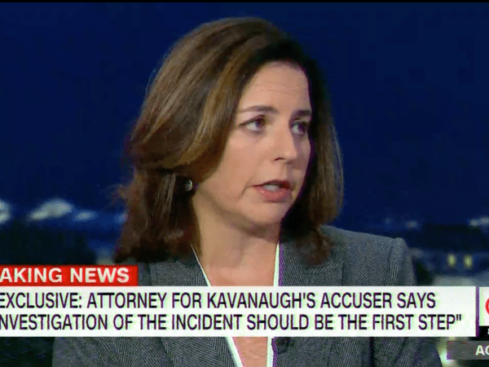Click the show title box at bottom right

pos(468,350)
